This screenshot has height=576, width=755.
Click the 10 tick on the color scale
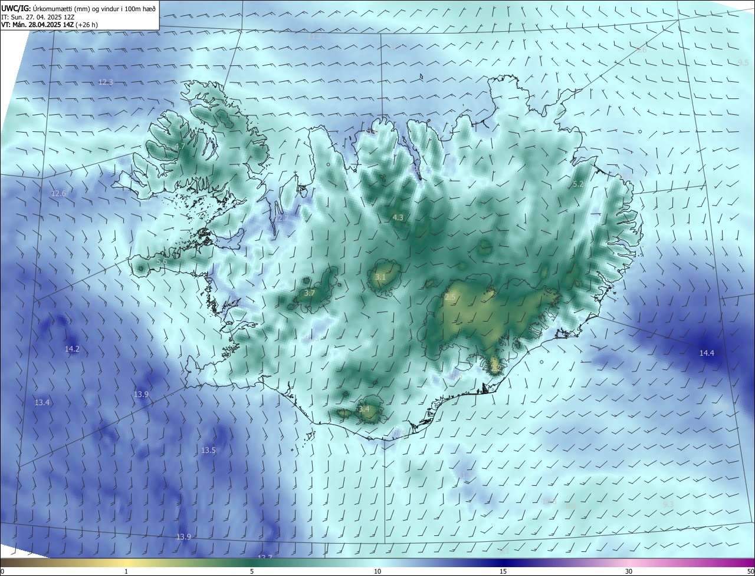(x=377, y=572)
